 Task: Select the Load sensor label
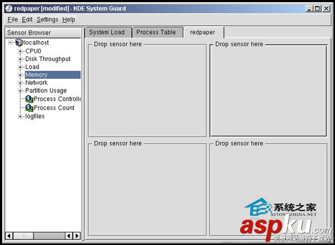click(x=32, y=67)
